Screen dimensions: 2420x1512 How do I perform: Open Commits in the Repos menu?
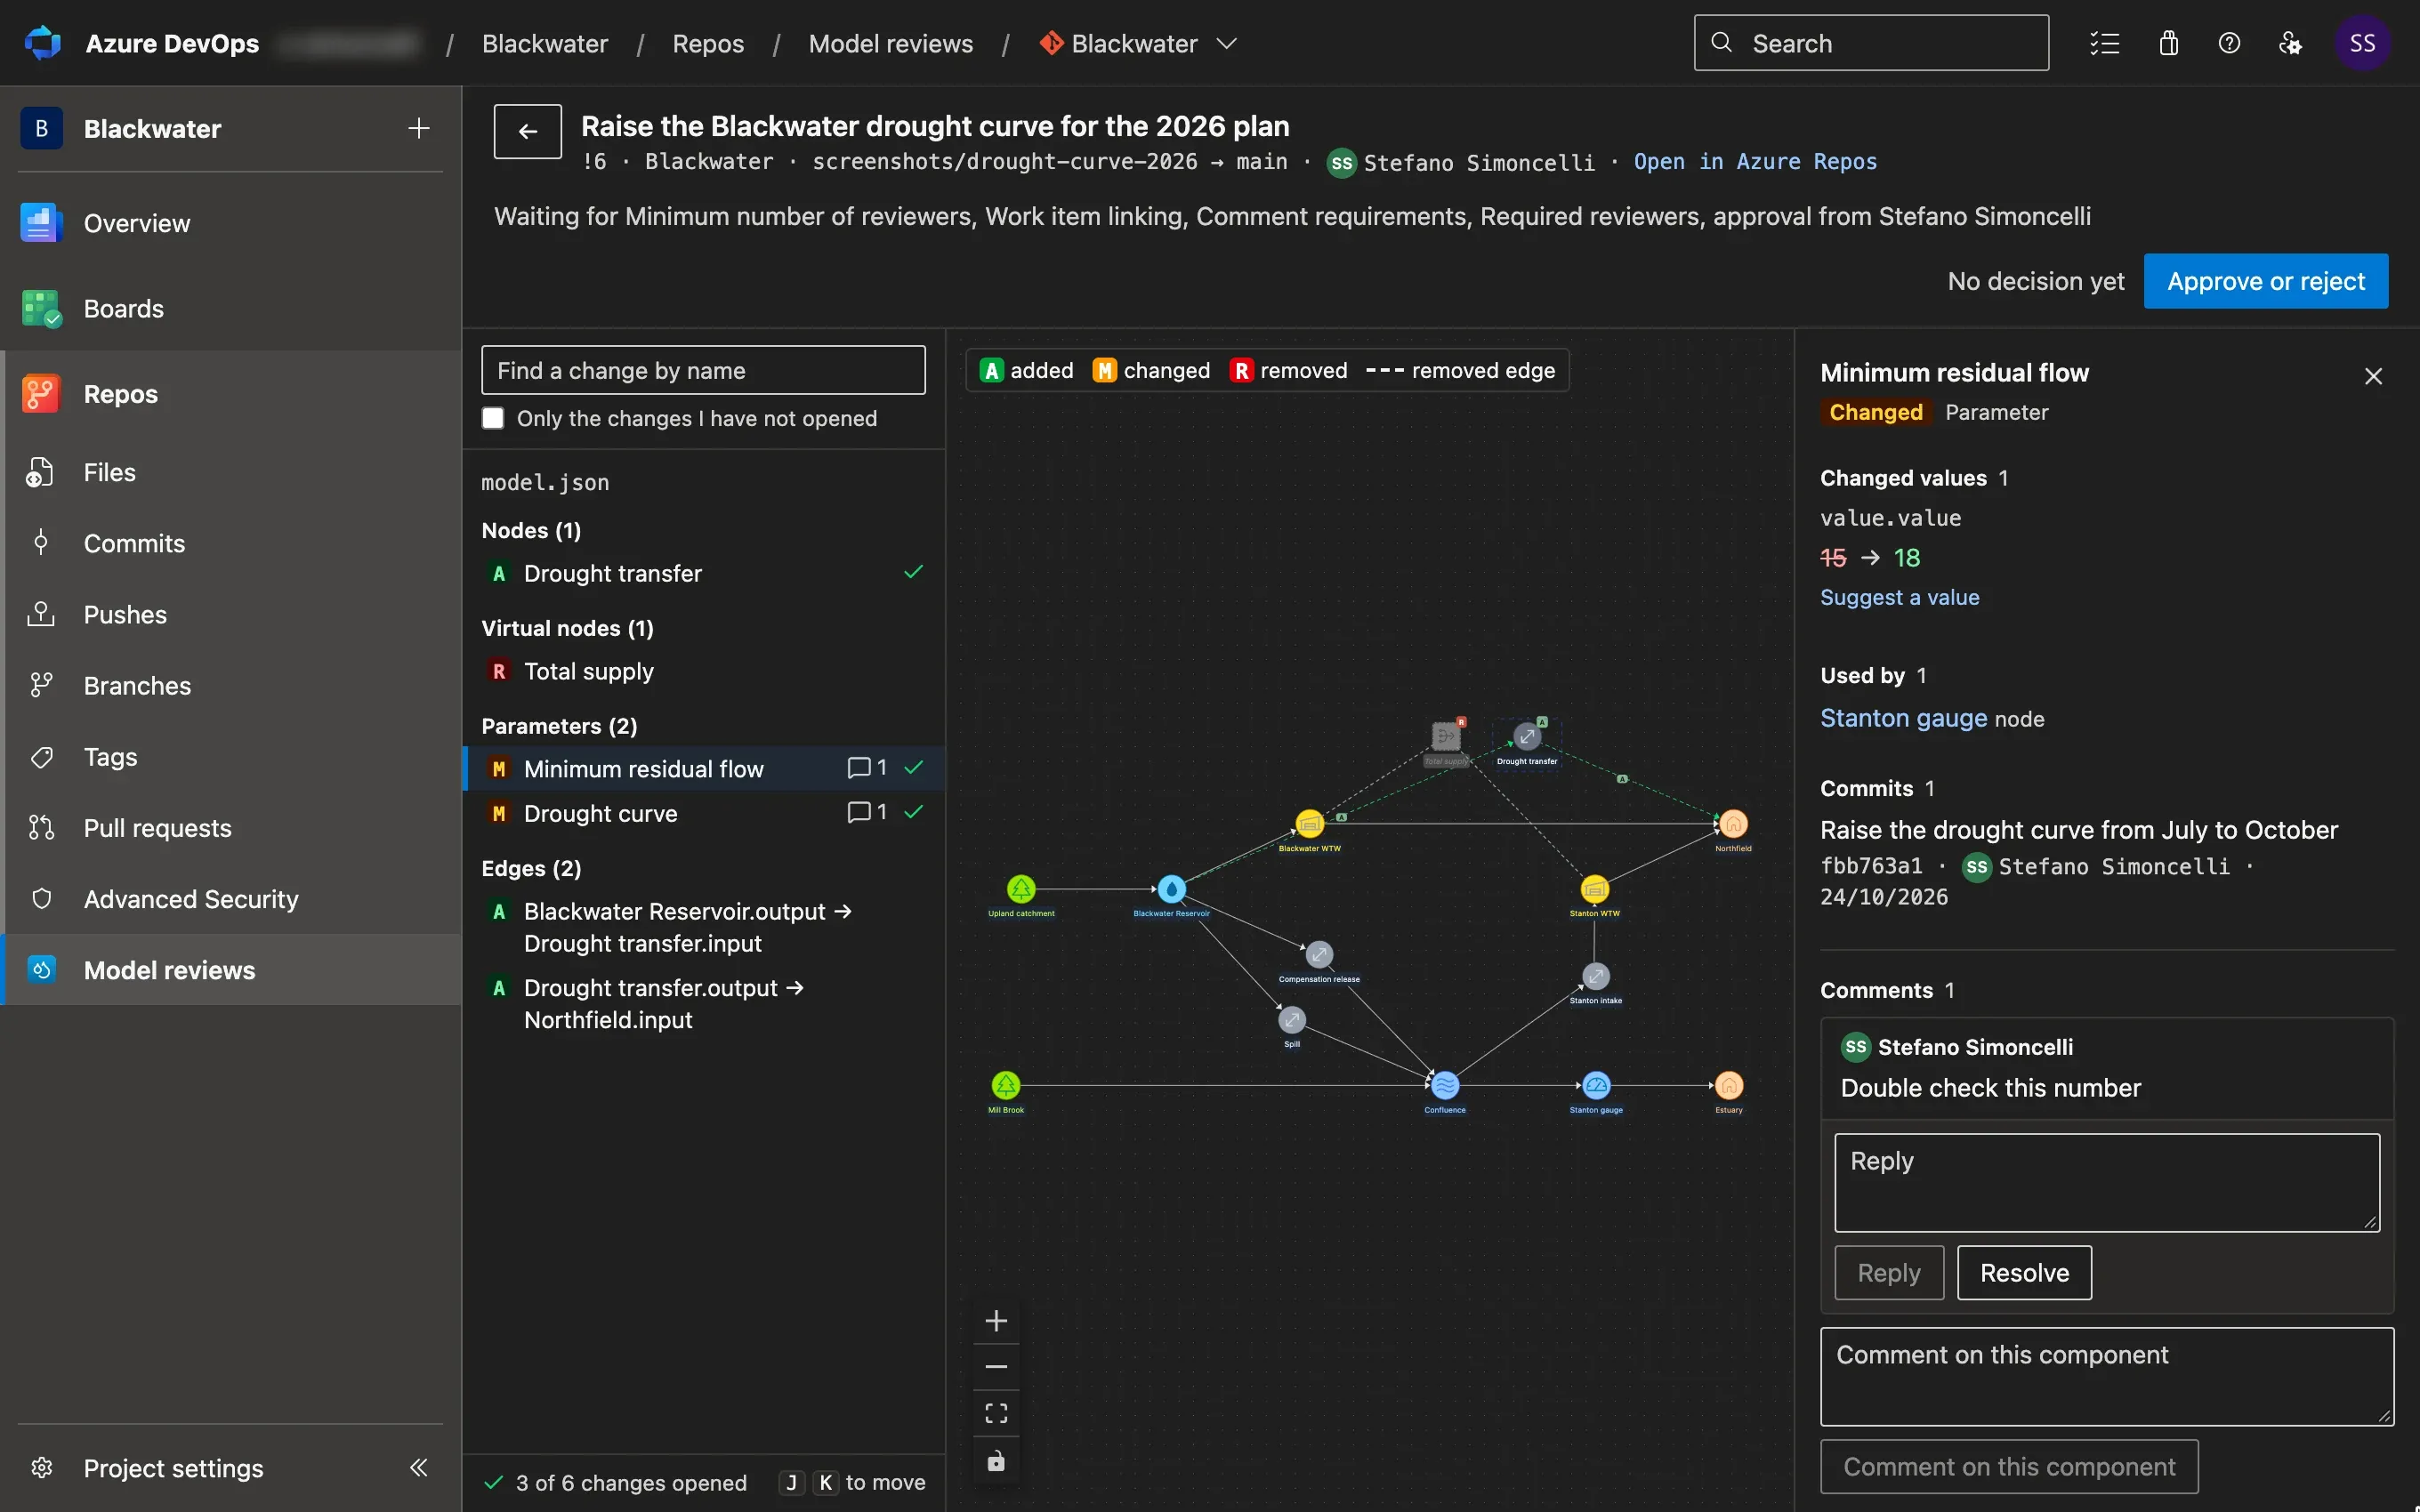pos(231,543)
